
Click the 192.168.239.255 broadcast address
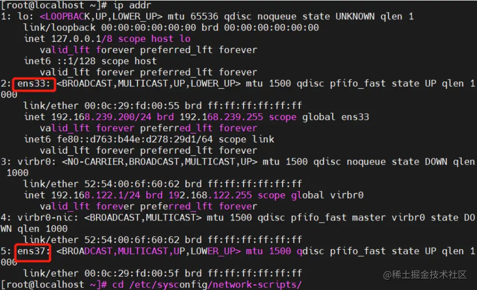tap(221, 117)
